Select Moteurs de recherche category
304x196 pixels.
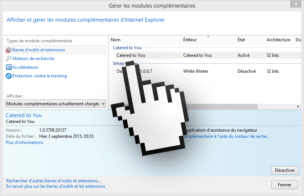(x=33, y=59)
